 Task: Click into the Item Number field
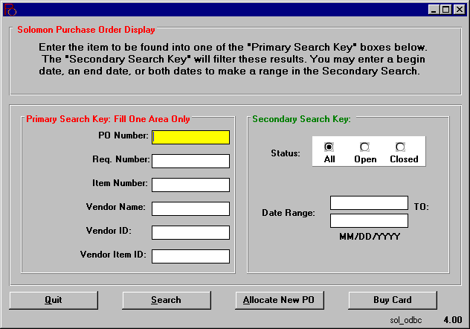(x=191, y=185)
